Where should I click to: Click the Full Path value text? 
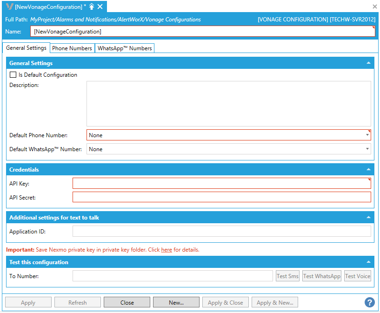click(x=116, y=20)
